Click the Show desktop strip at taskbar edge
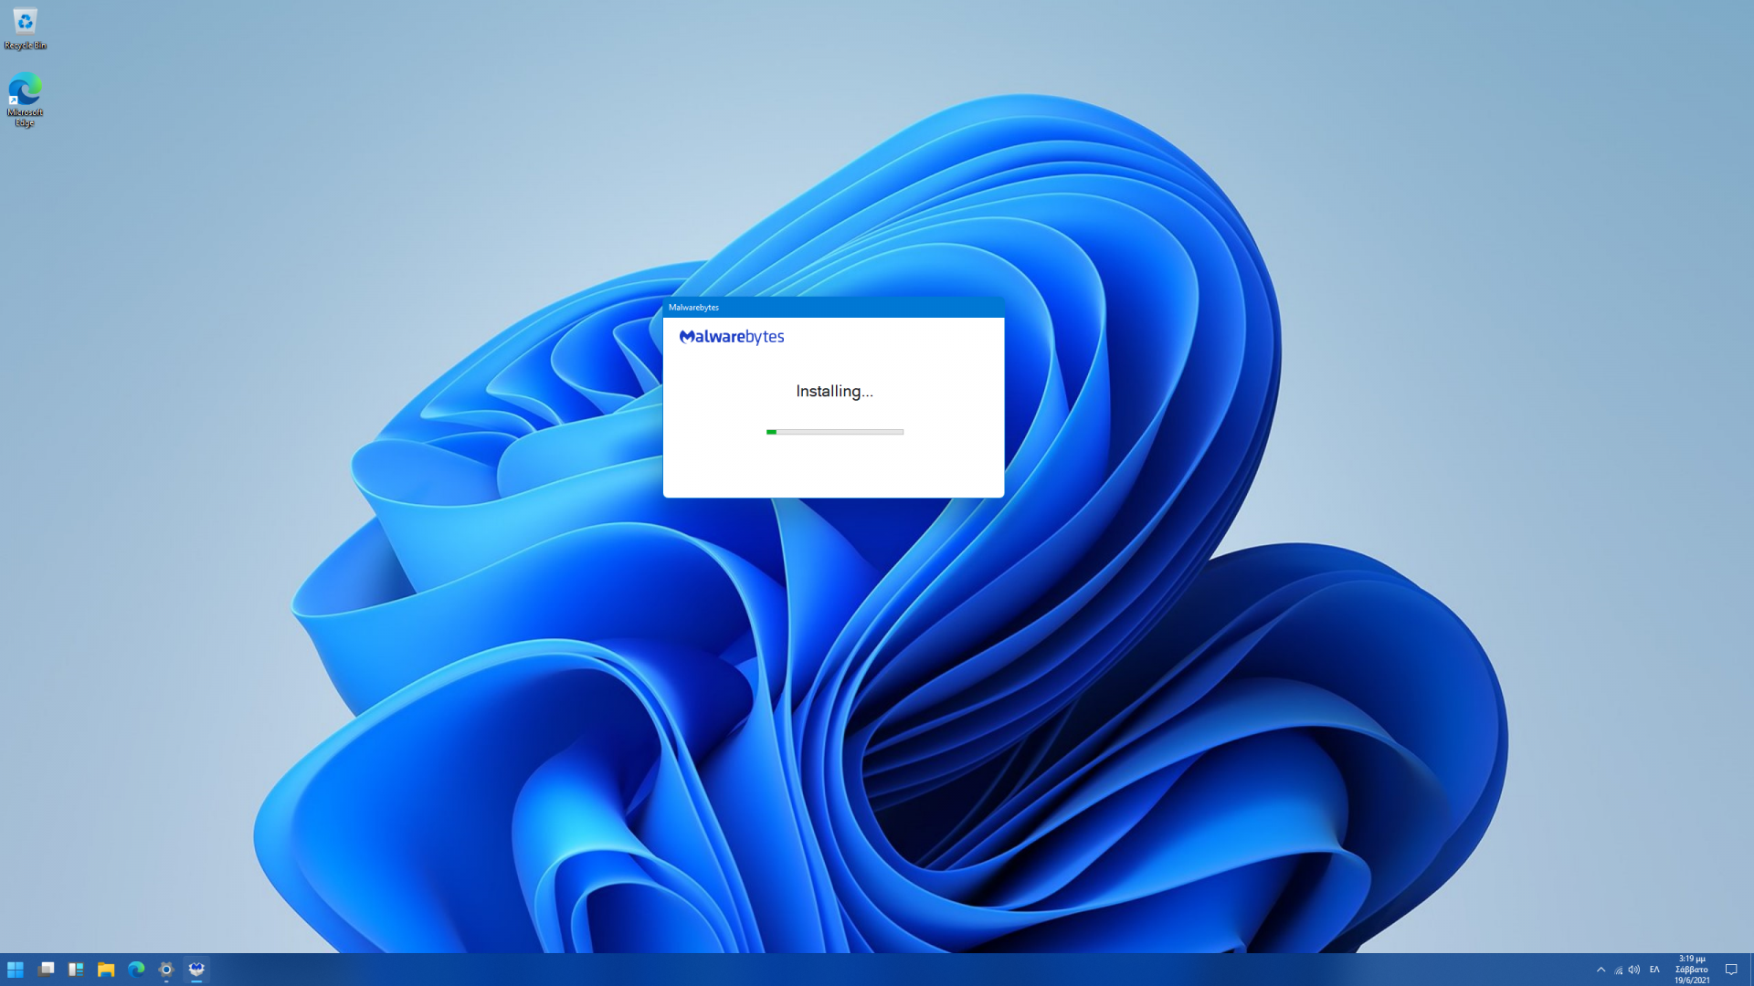 [1750, 970]
